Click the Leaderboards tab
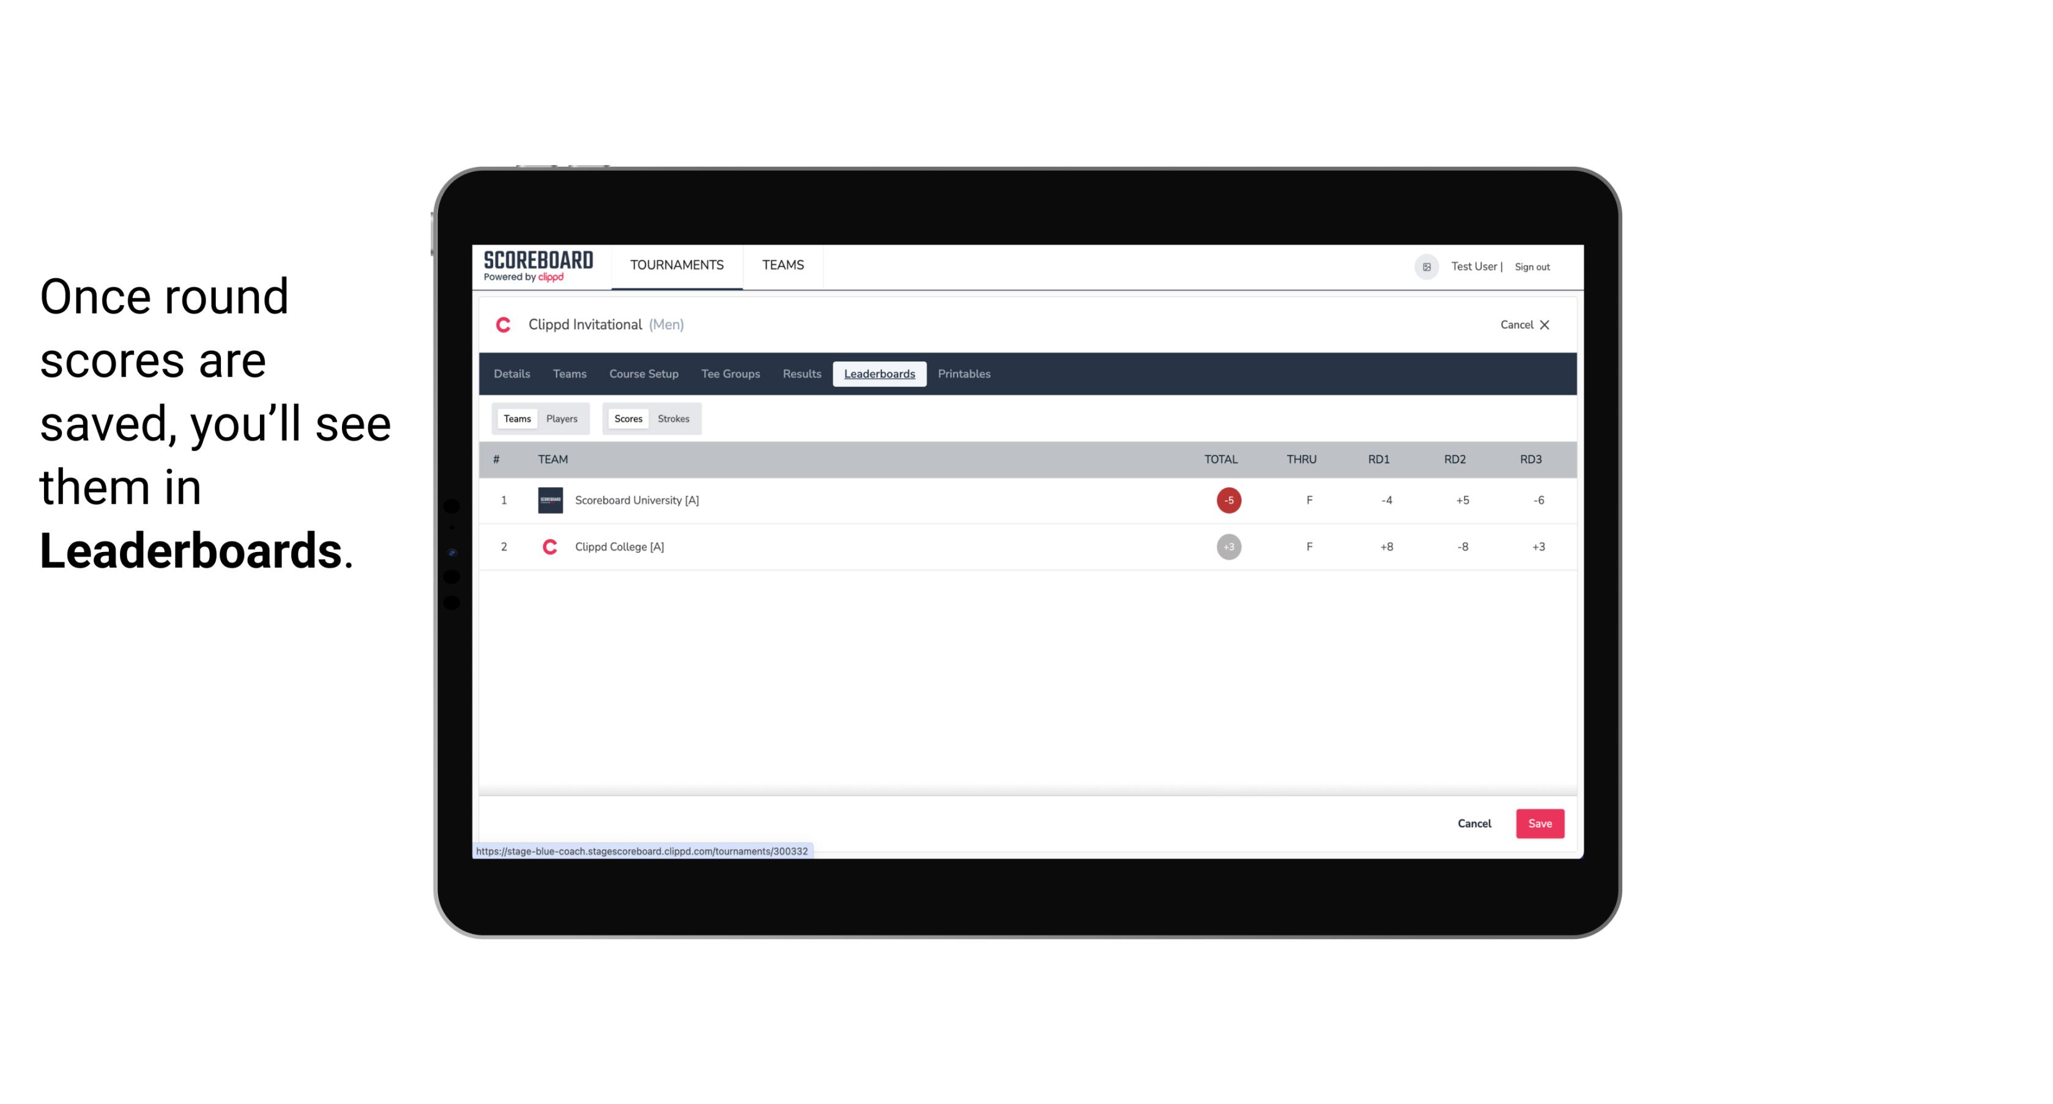The width and height of the screenshot is (2053, 1104). 880,374
